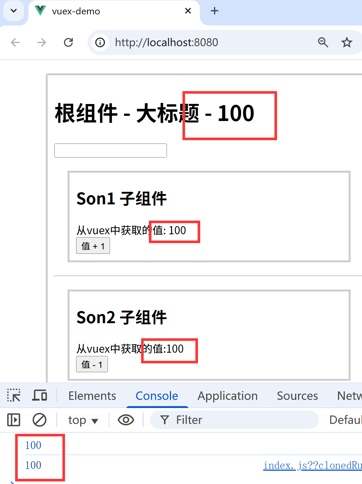Go back to previous page
This screenshot has width=362, height=484.
coord(15,42)
